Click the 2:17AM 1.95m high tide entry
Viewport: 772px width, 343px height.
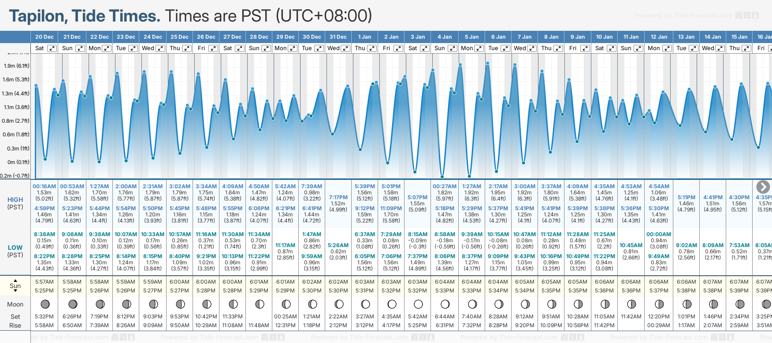pos(498,192)
